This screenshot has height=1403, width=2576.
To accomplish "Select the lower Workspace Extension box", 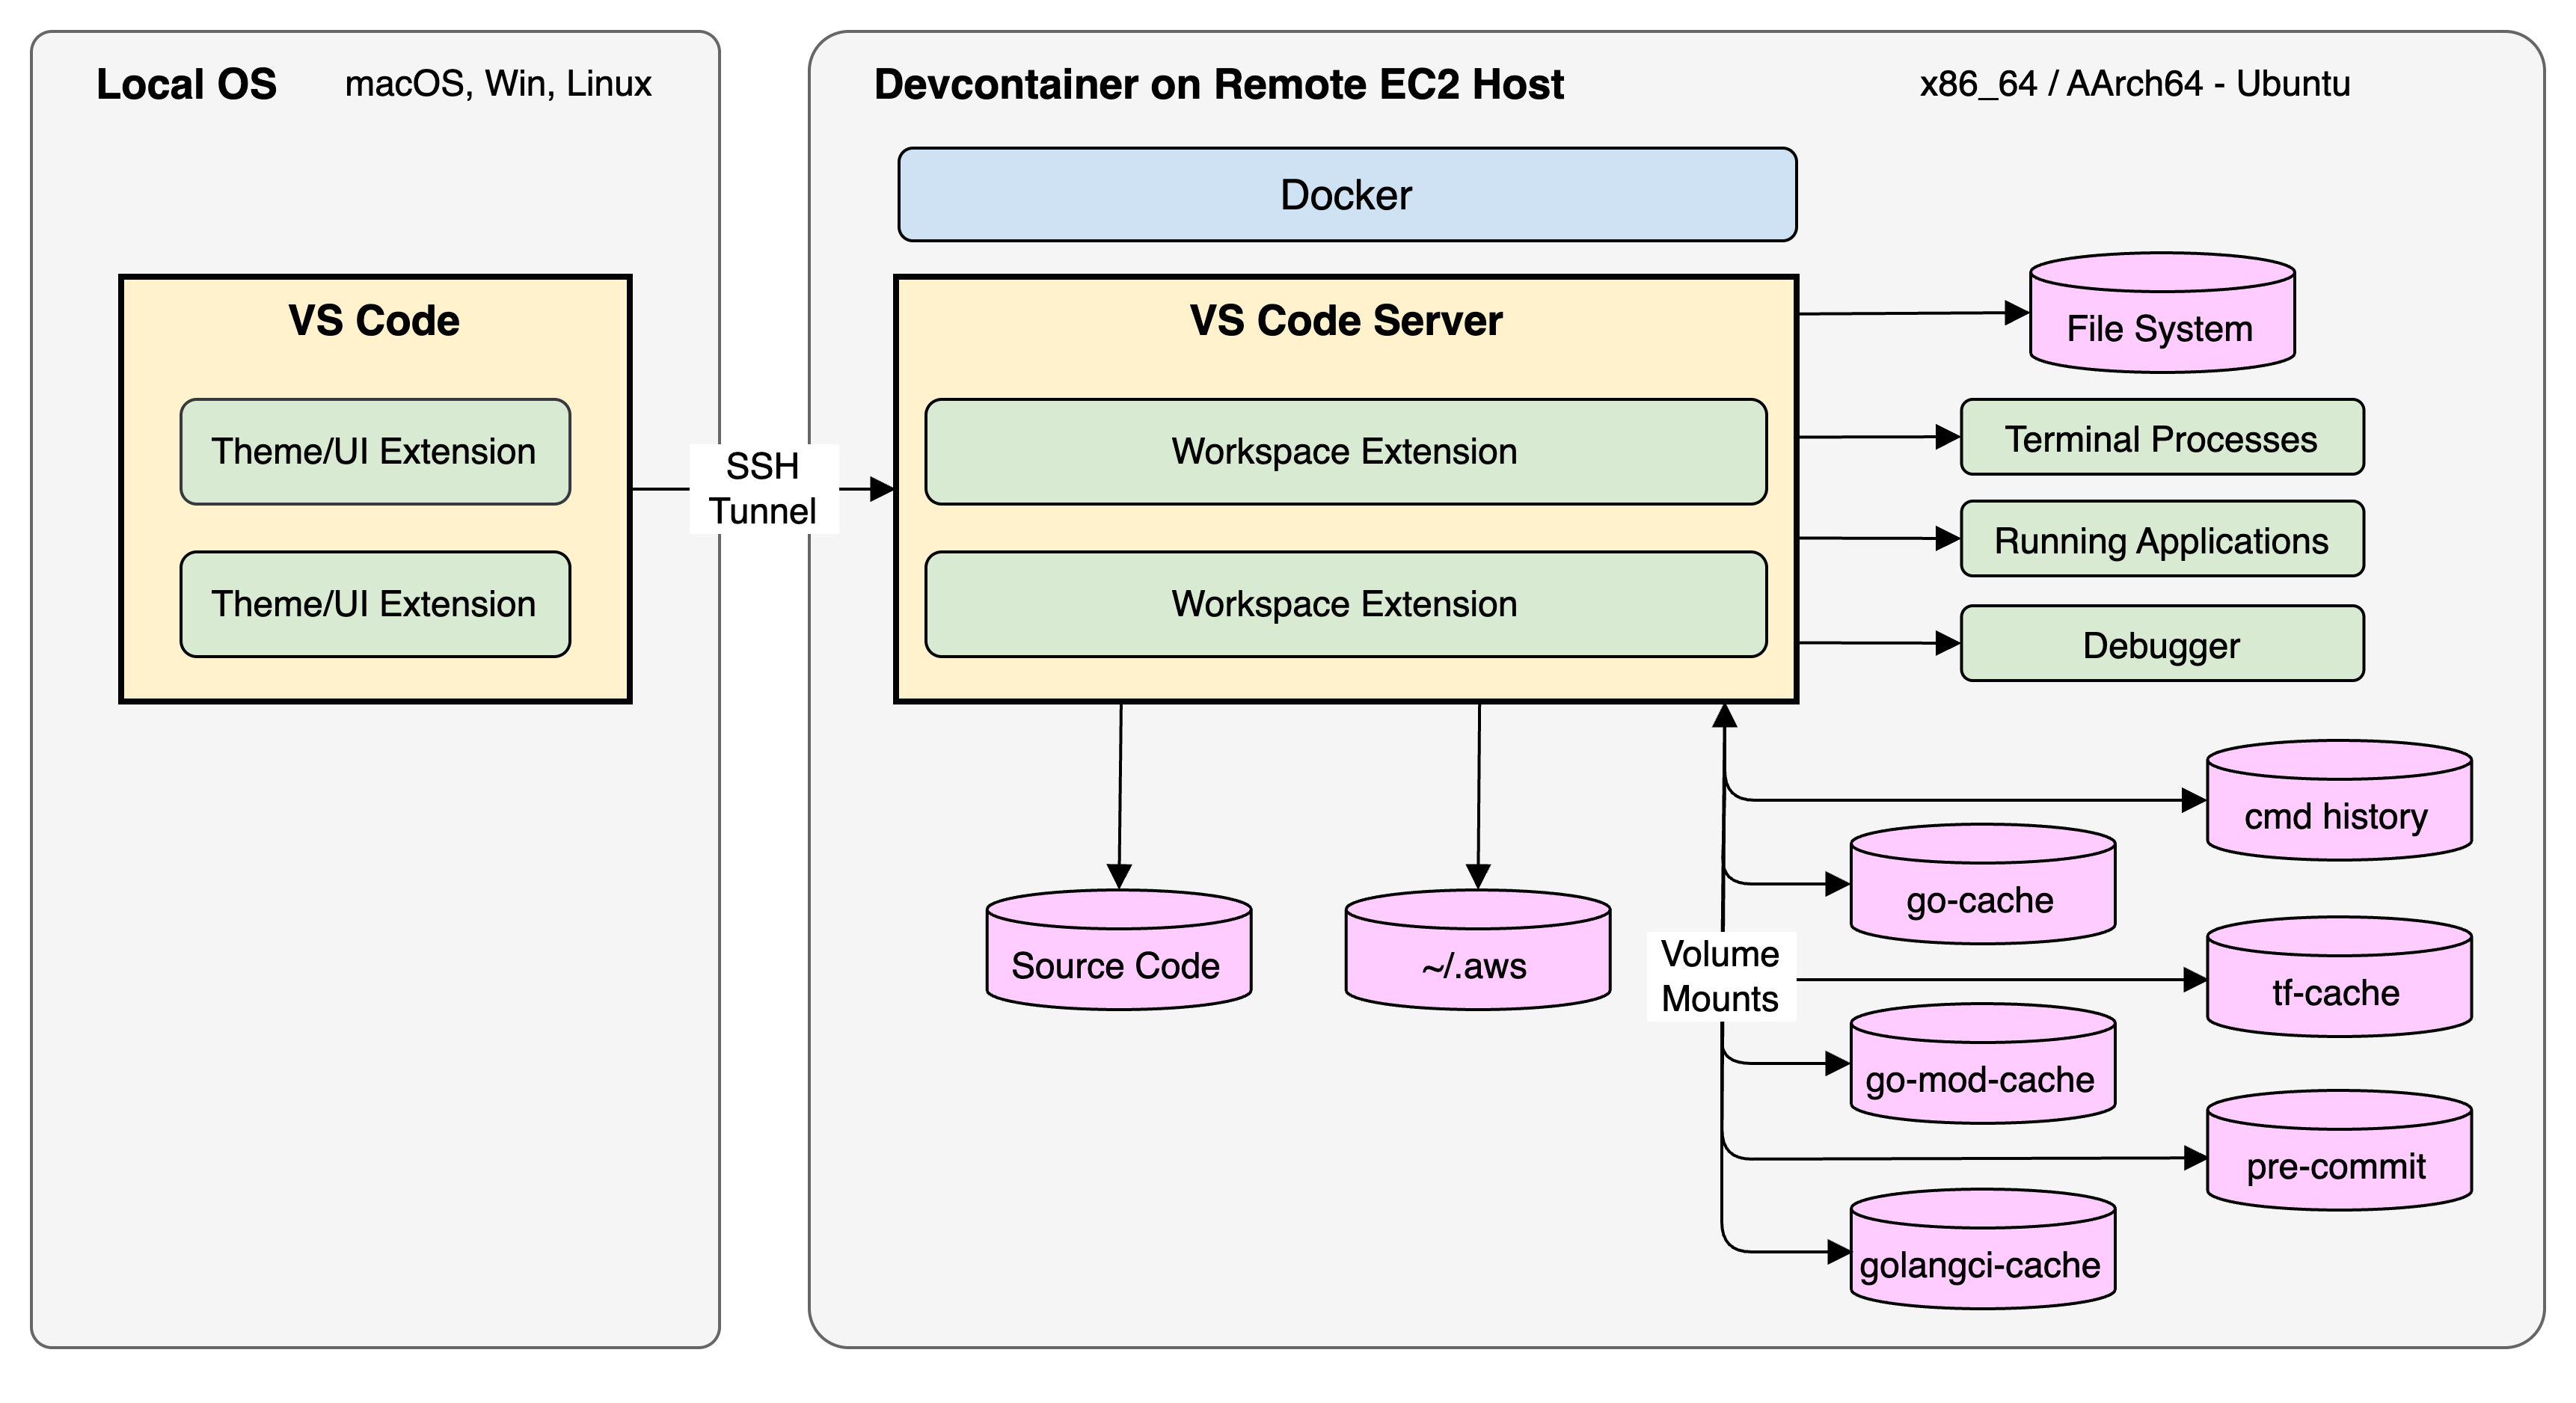I will pyautogui.click(x=1346, y=604).
